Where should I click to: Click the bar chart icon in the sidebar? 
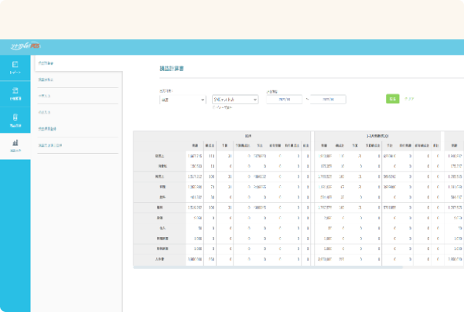tap(15, 144)
